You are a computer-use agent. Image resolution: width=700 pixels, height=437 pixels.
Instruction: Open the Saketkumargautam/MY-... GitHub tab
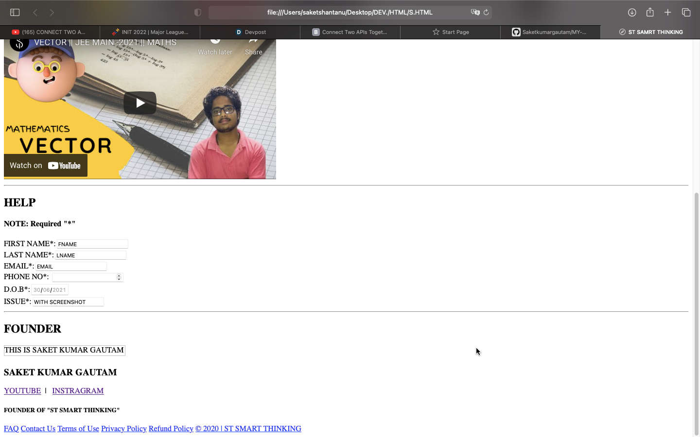[x=551, y=32]
